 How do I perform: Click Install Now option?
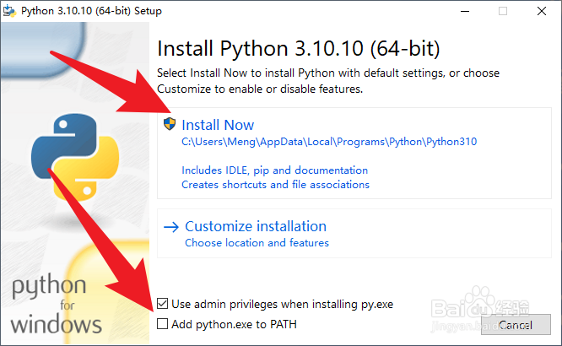(354, 153)
